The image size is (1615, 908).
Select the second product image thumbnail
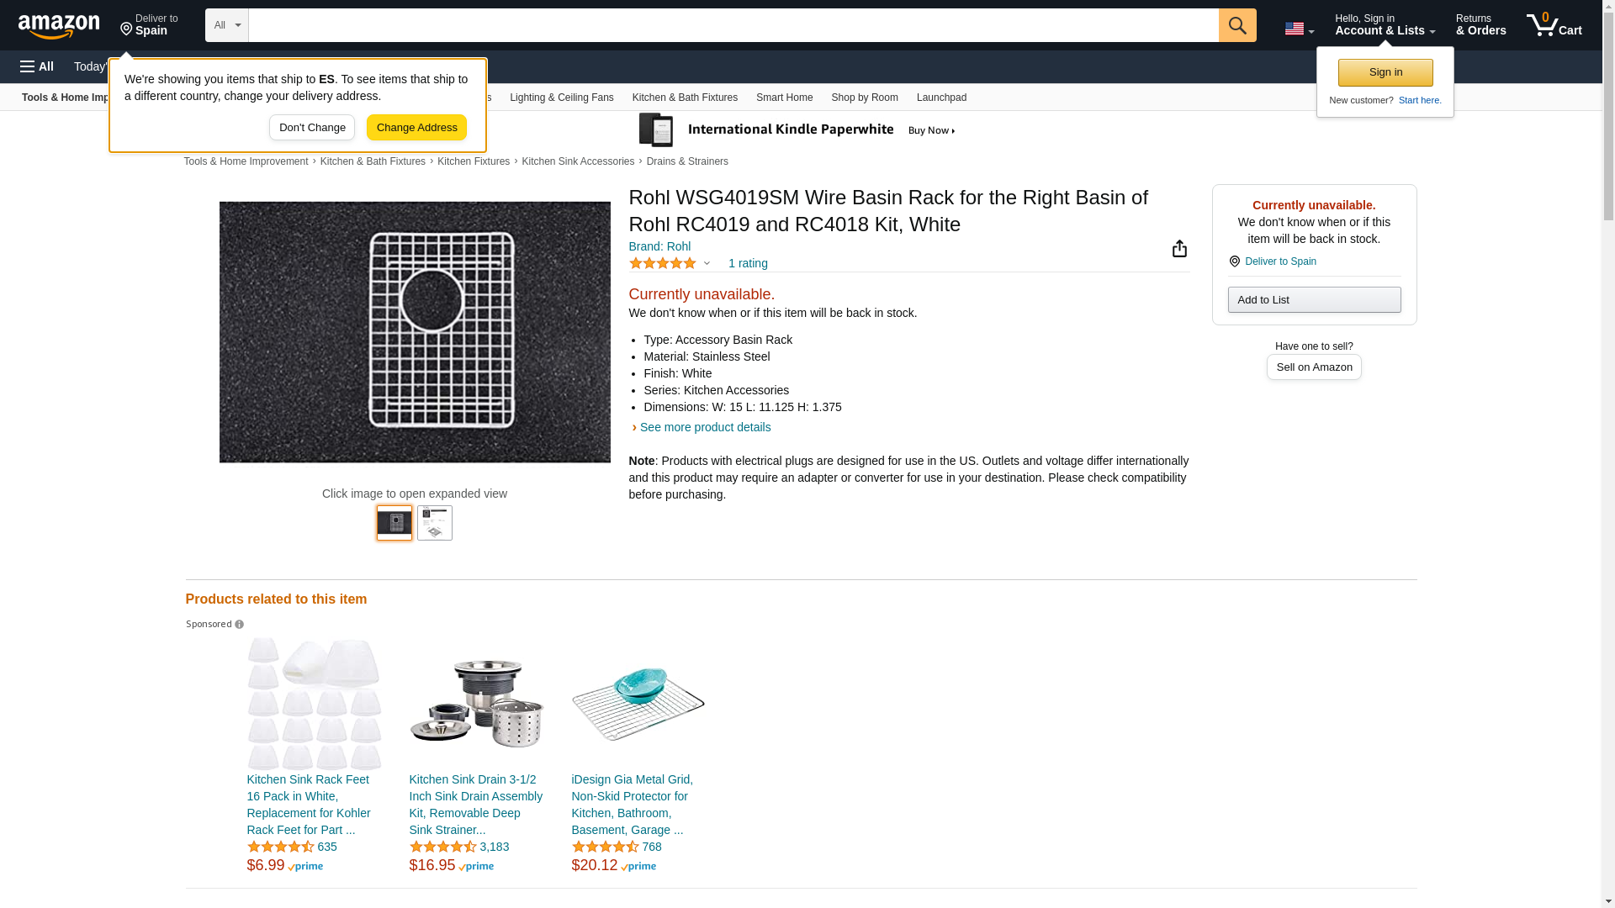[x=435, y=523]
